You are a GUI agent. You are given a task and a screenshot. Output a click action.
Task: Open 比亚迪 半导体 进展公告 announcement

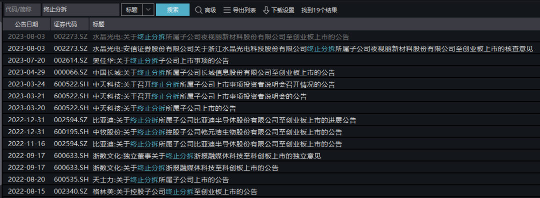224,120
